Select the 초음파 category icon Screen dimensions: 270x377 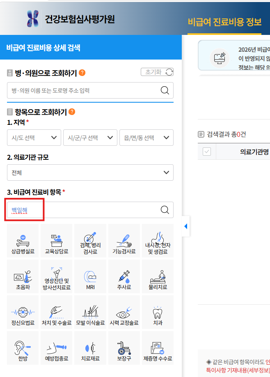[23, 276]
